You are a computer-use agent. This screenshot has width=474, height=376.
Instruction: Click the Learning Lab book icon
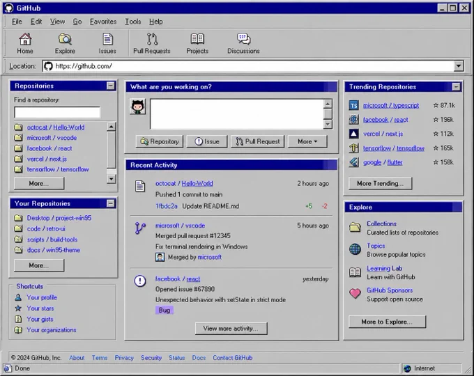(355, 272)
